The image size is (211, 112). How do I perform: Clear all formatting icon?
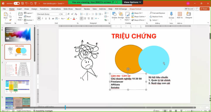click(x=76, y=14)
